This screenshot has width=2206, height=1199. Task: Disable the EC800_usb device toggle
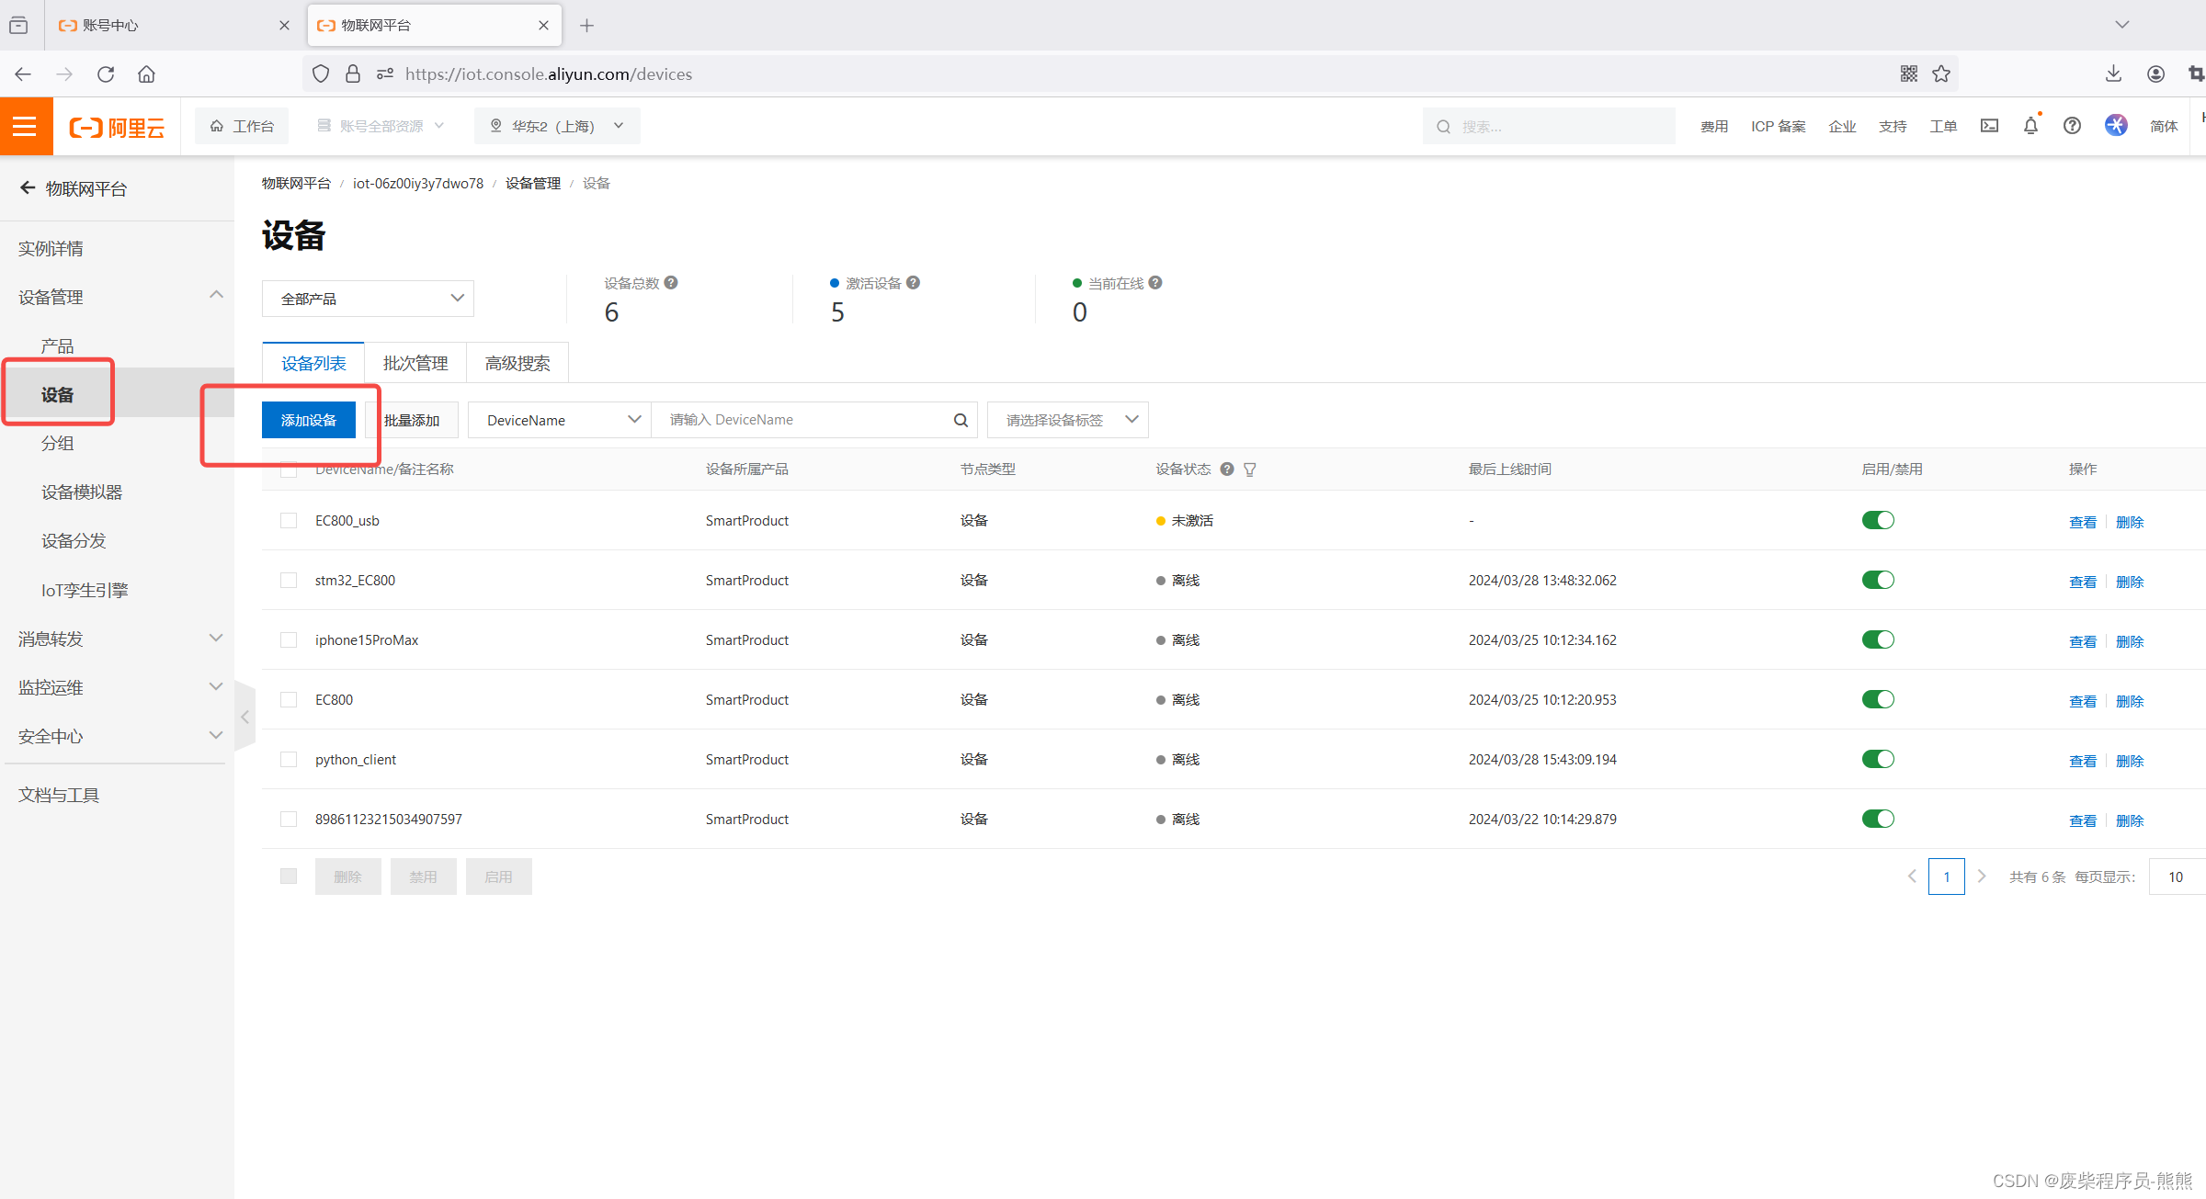[x=1878, y=520]
